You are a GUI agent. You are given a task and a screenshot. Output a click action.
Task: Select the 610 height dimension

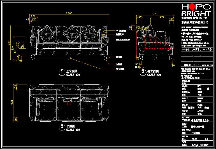tap(12, 48)
